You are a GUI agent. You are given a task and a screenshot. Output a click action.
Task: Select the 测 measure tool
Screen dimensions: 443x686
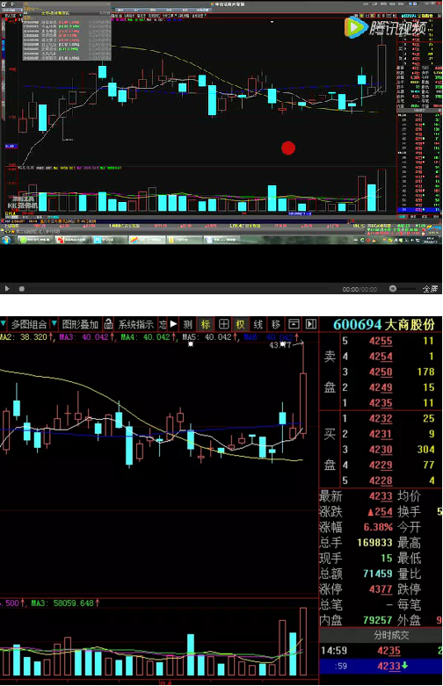click(x=188, y=324)
